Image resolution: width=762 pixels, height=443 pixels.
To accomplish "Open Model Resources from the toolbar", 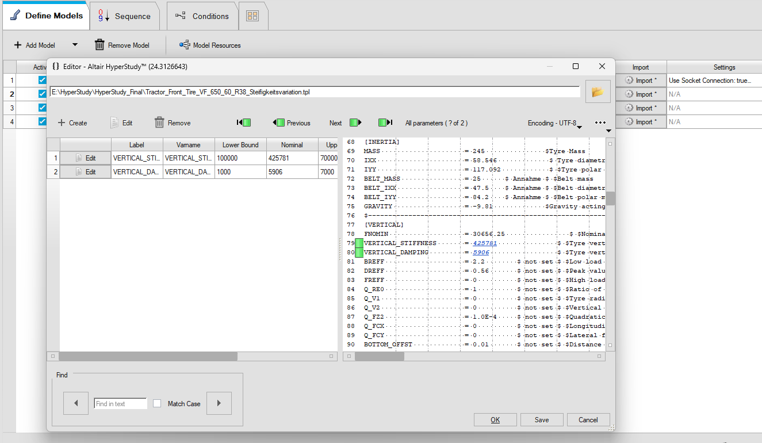I will pos(210,45).
